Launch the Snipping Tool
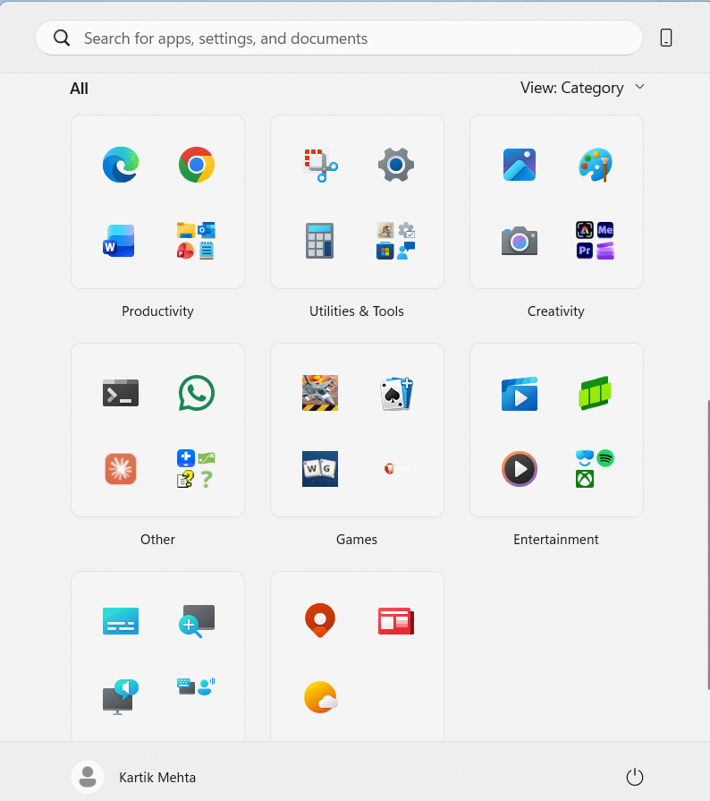 coord(319,165)
